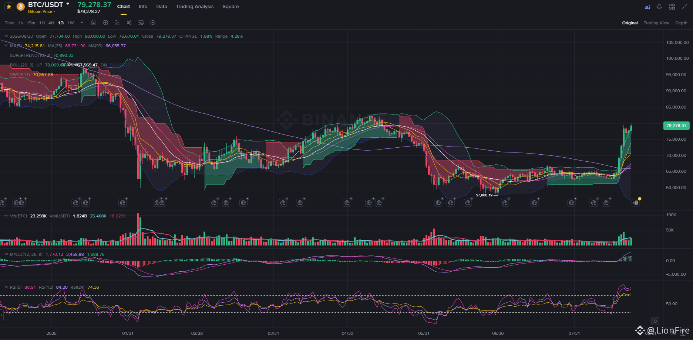Open the news marker icon at chart's right end

click(x=636, y=203)
